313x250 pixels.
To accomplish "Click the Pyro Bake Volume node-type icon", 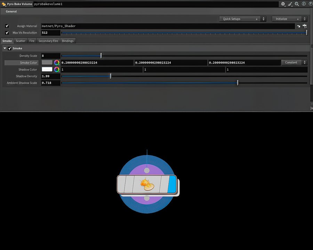I will pyautogui.click(x=3, y=4).
